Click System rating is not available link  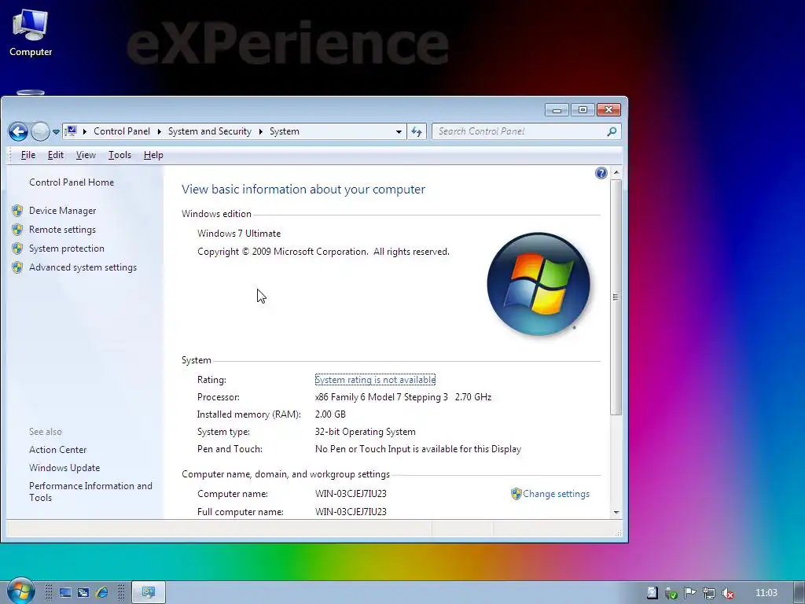(375, 380)
